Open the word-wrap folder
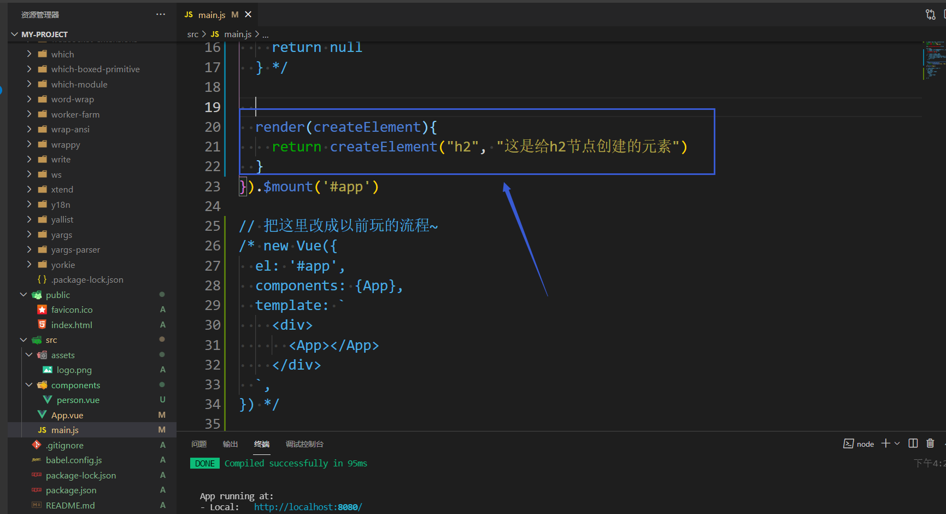Image resolution: width=946 pixels, height=514 pixels. [73, 99]
